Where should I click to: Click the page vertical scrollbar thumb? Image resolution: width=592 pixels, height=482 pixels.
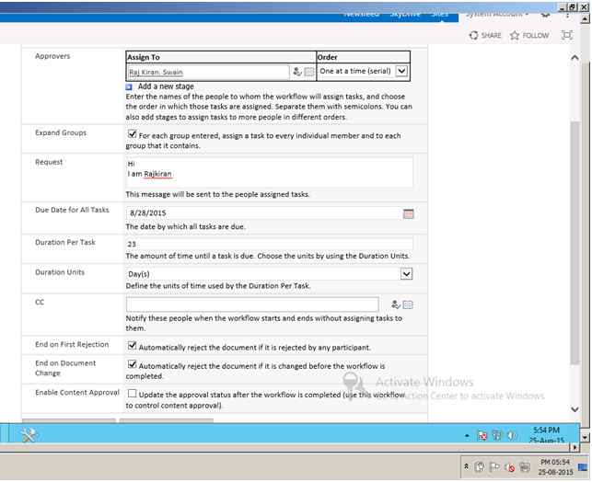[575, 242]
